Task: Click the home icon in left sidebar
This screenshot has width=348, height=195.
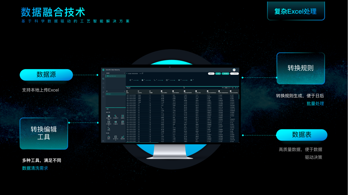Action: tap(103, 74)
